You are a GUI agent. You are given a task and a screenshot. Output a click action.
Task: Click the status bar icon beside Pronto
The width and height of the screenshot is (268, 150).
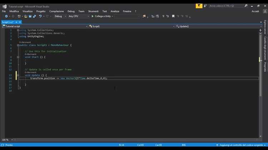[x=3, y=145]
